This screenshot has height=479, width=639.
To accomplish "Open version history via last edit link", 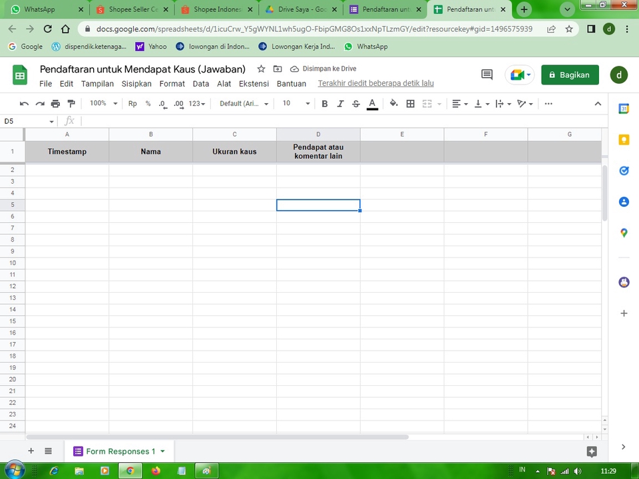I will [375, 83].
